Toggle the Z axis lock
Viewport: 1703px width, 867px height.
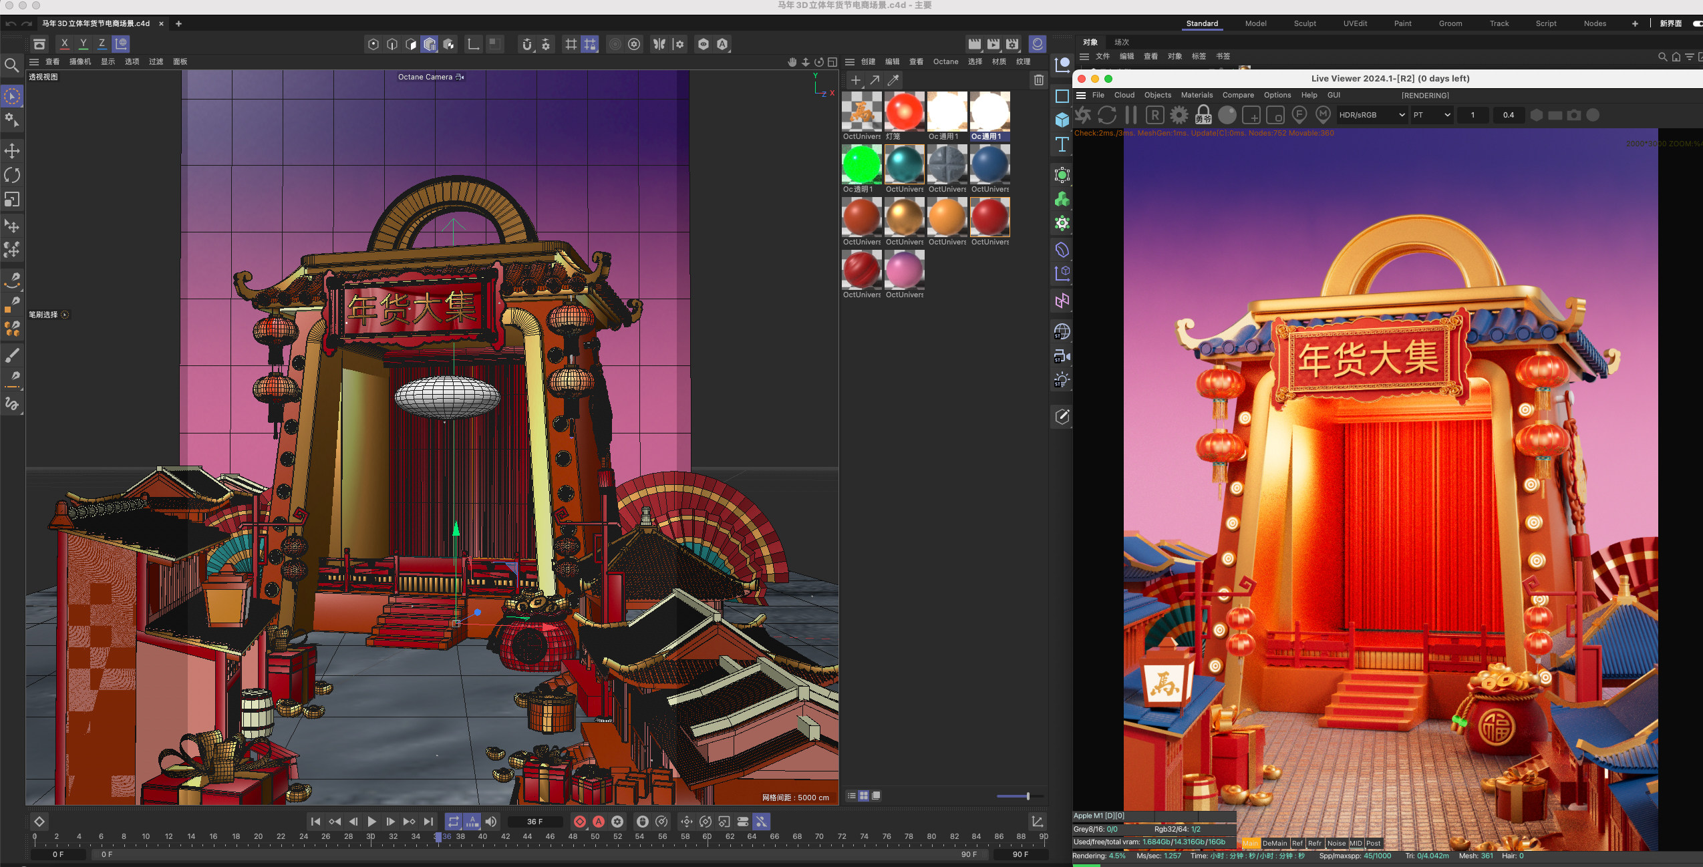pos(102,44)
